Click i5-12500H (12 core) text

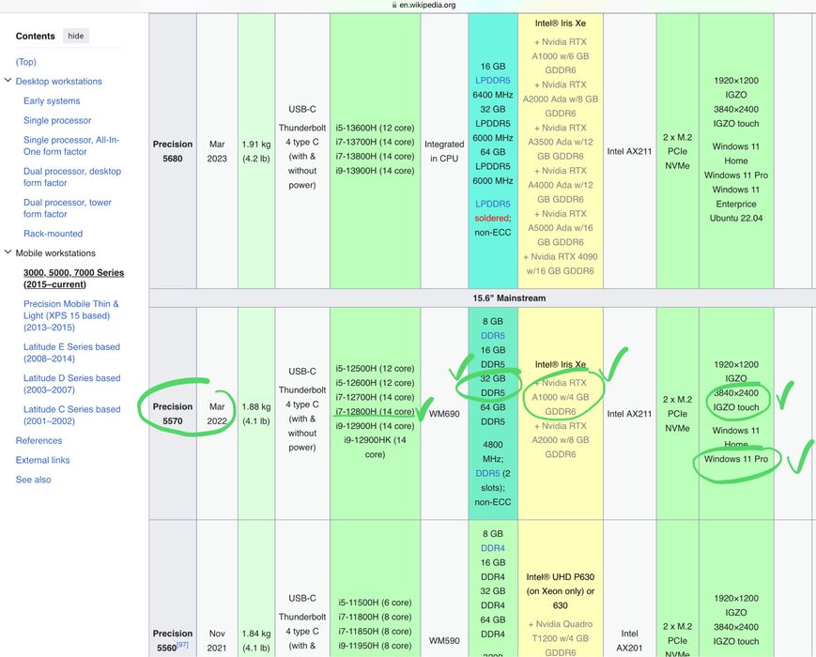point(375,368)
